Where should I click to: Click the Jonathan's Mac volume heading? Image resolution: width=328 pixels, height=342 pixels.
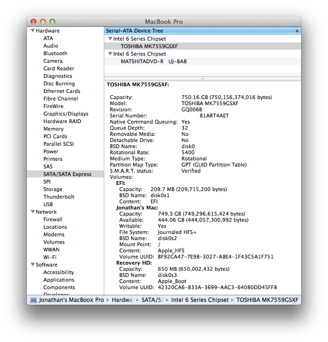(137, 208)
